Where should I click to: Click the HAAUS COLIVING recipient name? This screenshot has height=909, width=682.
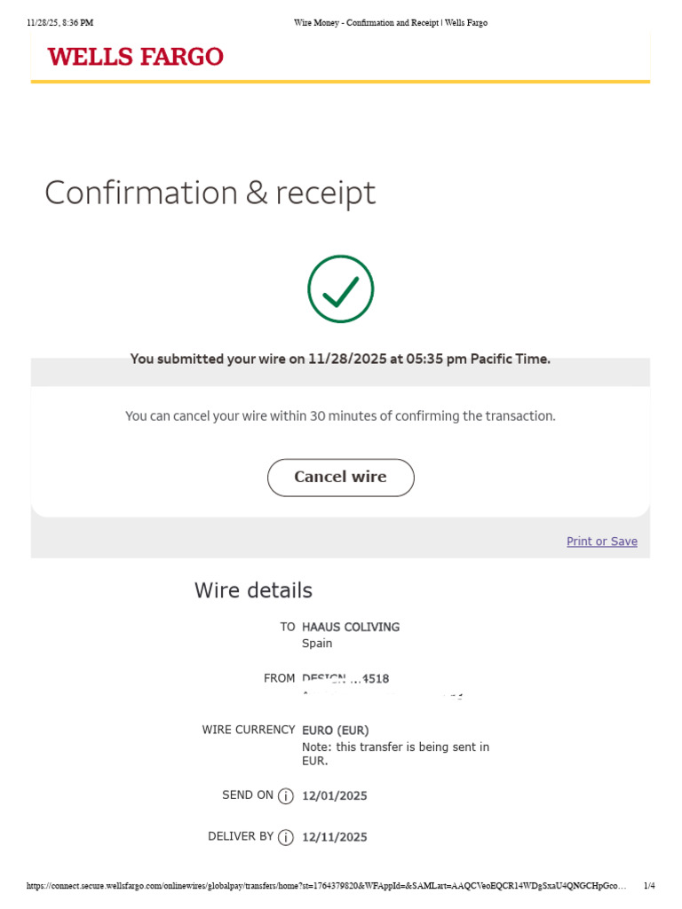coord(351,627)
